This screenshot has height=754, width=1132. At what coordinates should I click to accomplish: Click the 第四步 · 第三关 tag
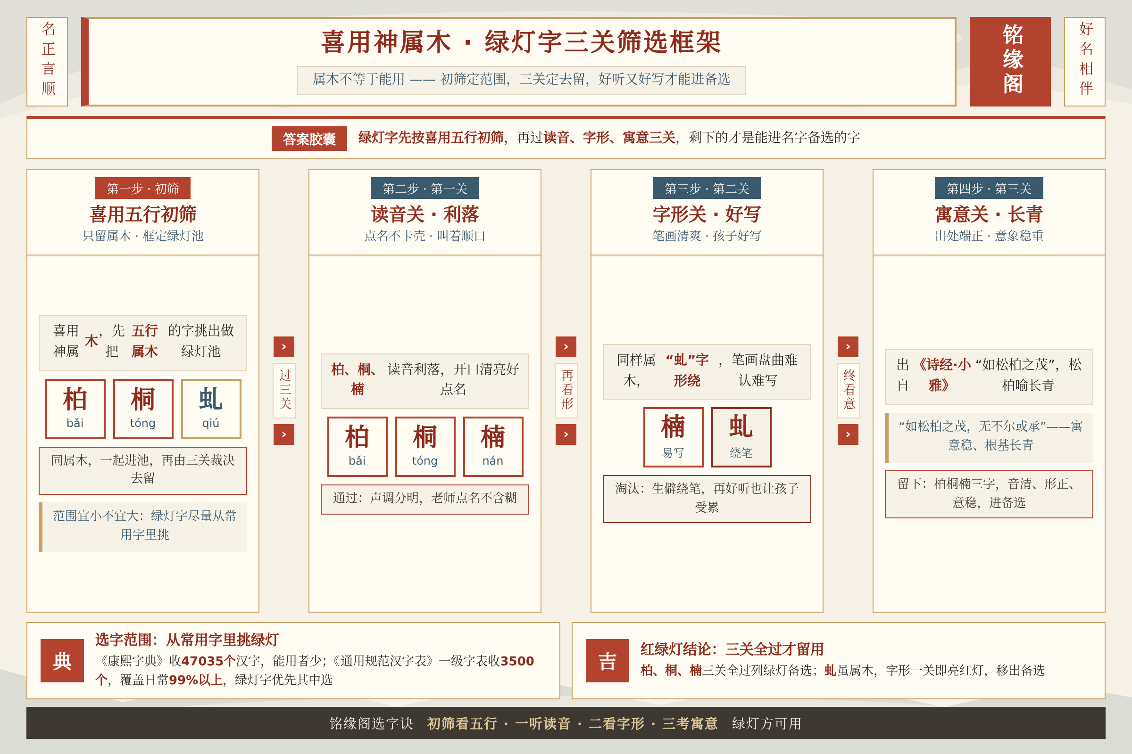tap(989, 188)
